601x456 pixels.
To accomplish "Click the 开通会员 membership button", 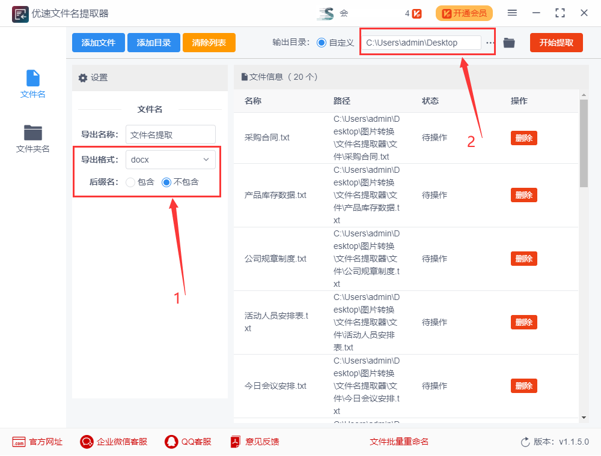I will pyautogui.click(x=464, y=13).
